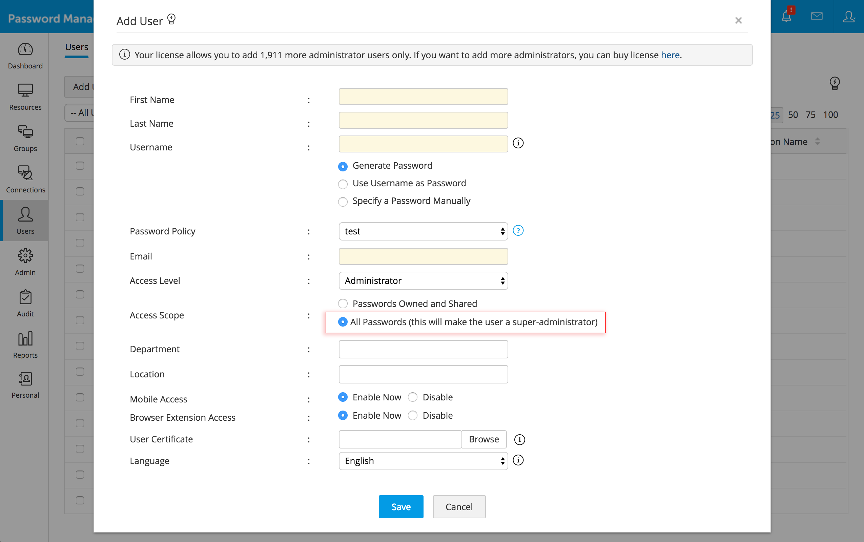
Task: Open the Password Policy dropdown
Action: [x=423, y=231]
